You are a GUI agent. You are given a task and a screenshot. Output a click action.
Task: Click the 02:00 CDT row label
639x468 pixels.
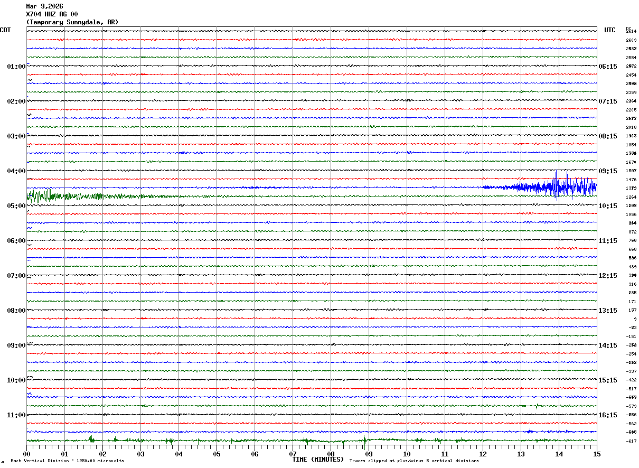16,101
